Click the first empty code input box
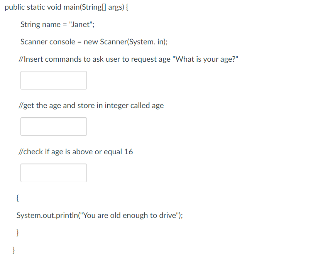313x265 pixels. (x=53, y=80)
